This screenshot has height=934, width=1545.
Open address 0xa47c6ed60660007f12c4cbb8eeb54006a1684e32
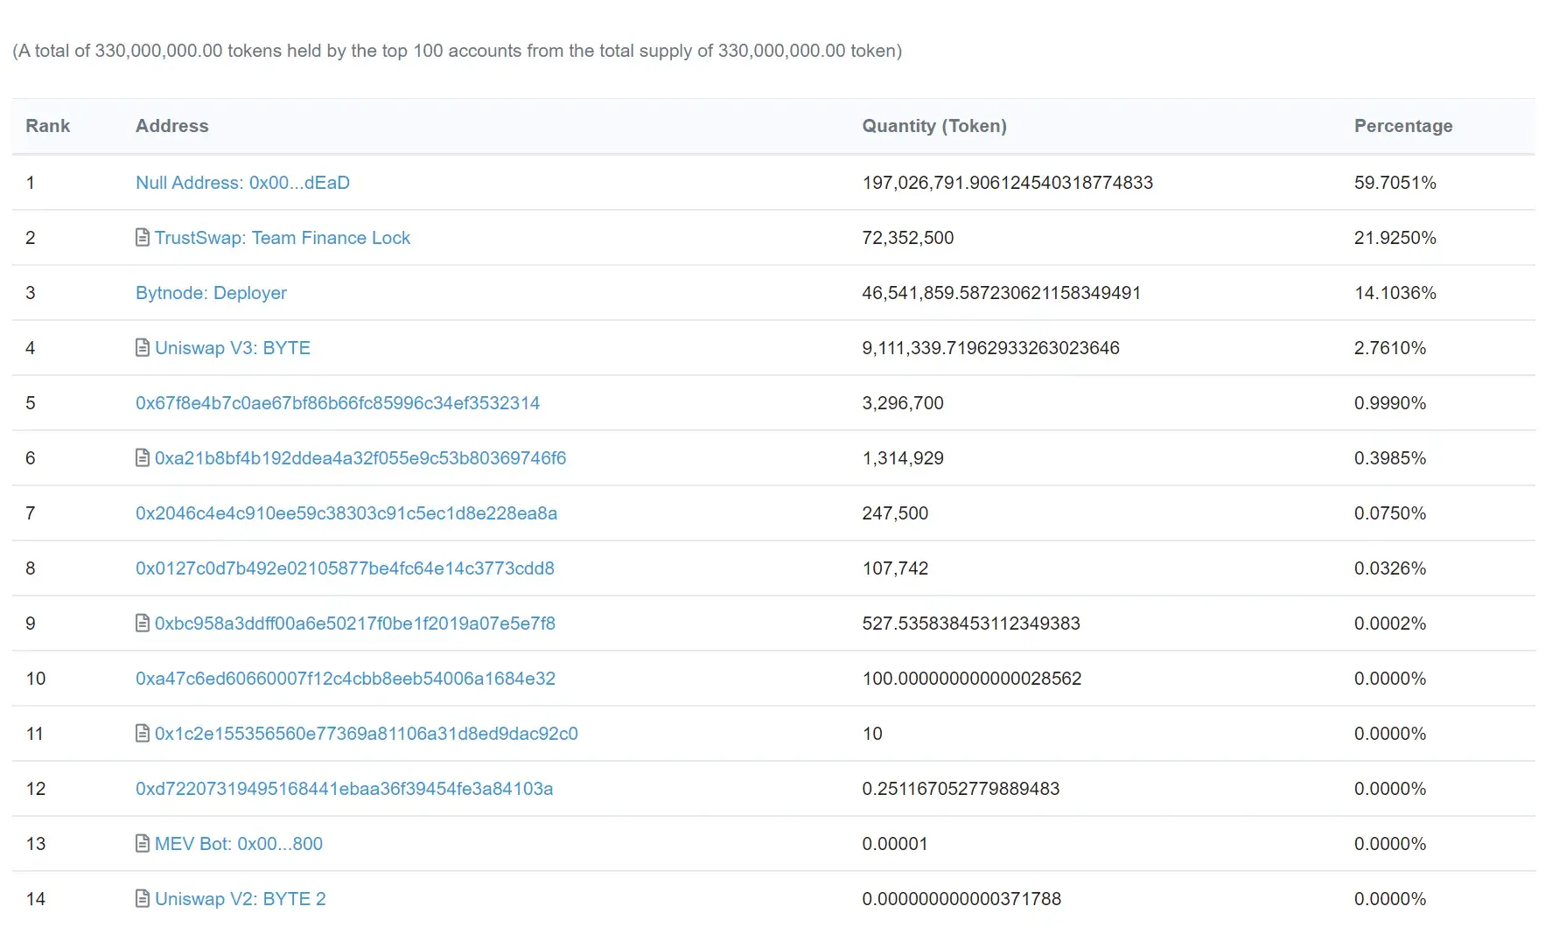346,679
